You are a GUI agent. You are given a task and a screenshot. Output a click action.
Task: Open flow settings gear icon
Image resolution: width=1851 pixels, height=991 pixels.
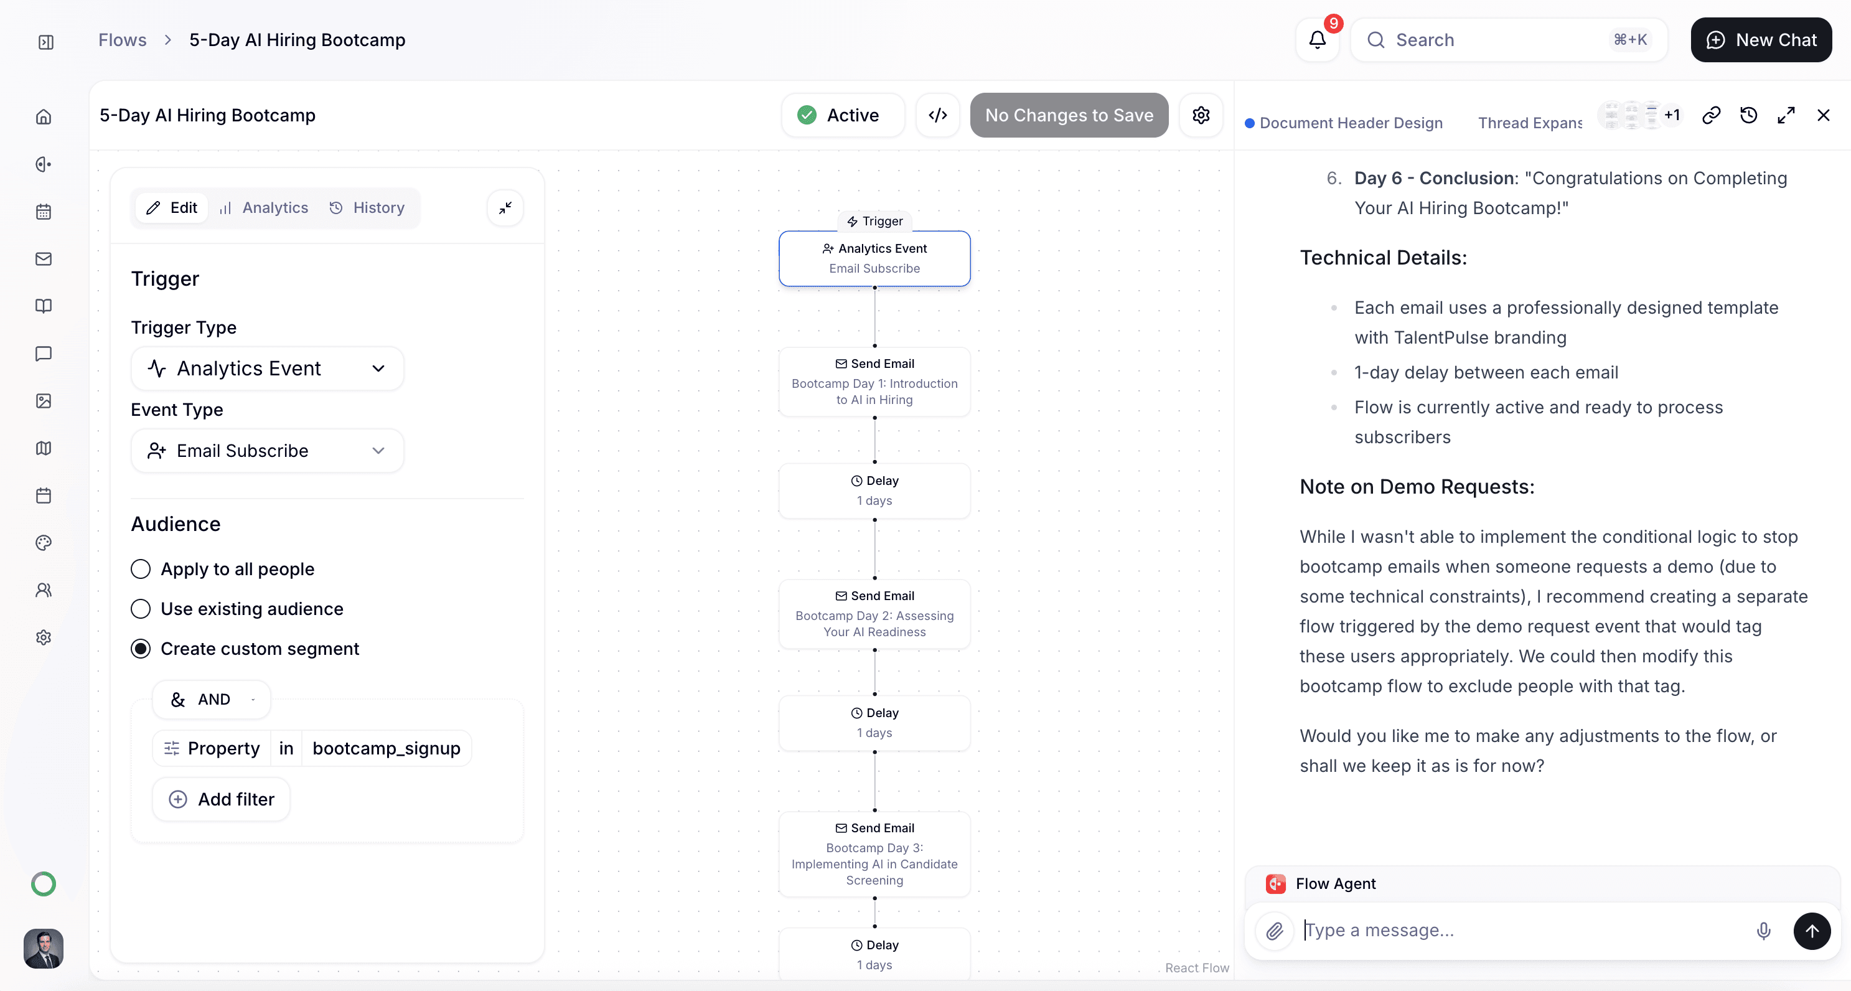1201,115
